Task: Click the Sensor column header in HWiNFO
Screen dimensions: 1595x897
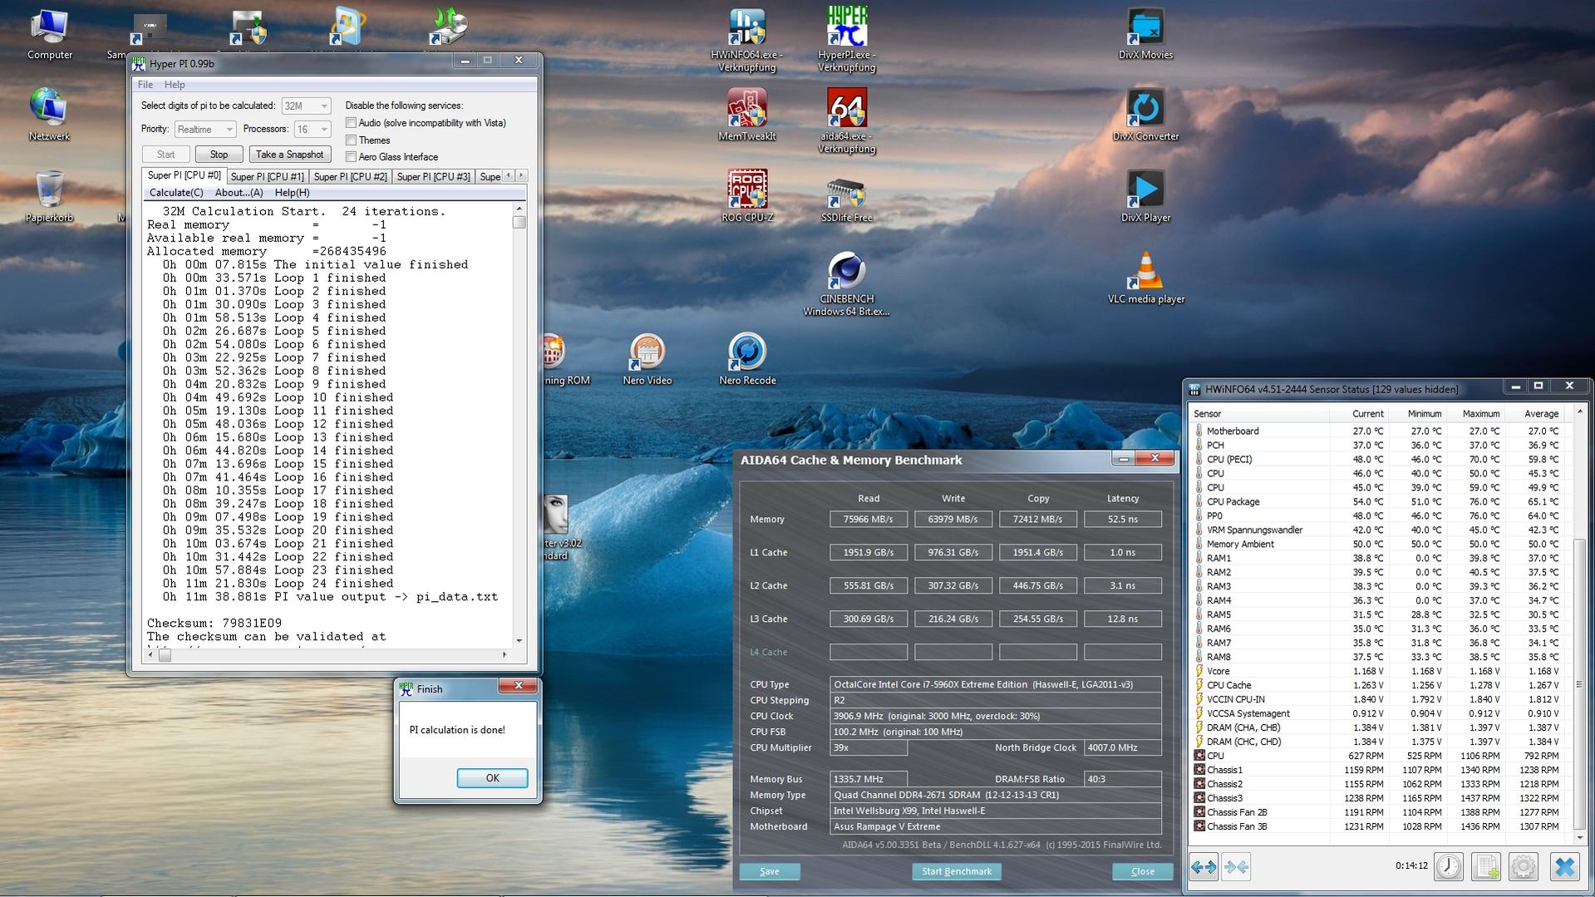Action: (1258, 413)
